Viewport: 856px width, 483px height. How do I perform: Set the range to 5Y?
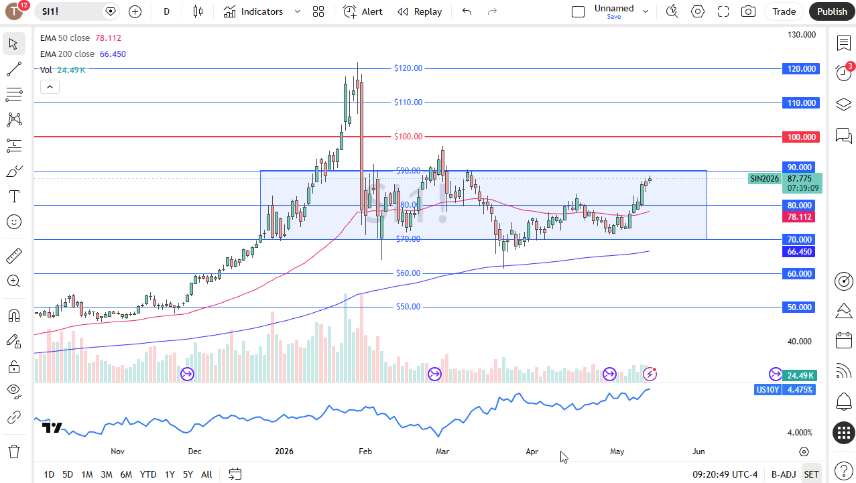188,474
